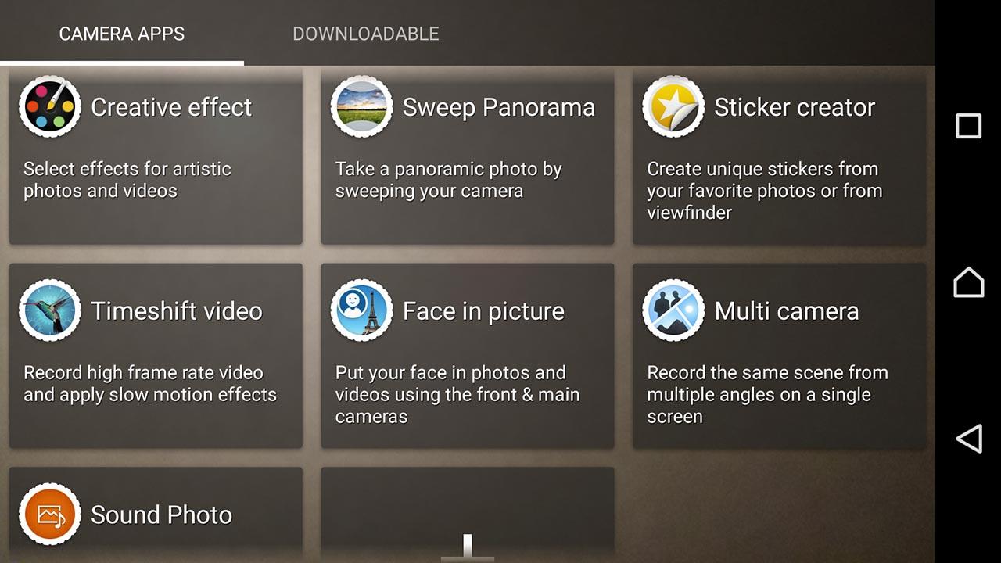Open Sticker creator description text
The height and width of the screenshot is (563, 1001).
(x=764, y=191)
